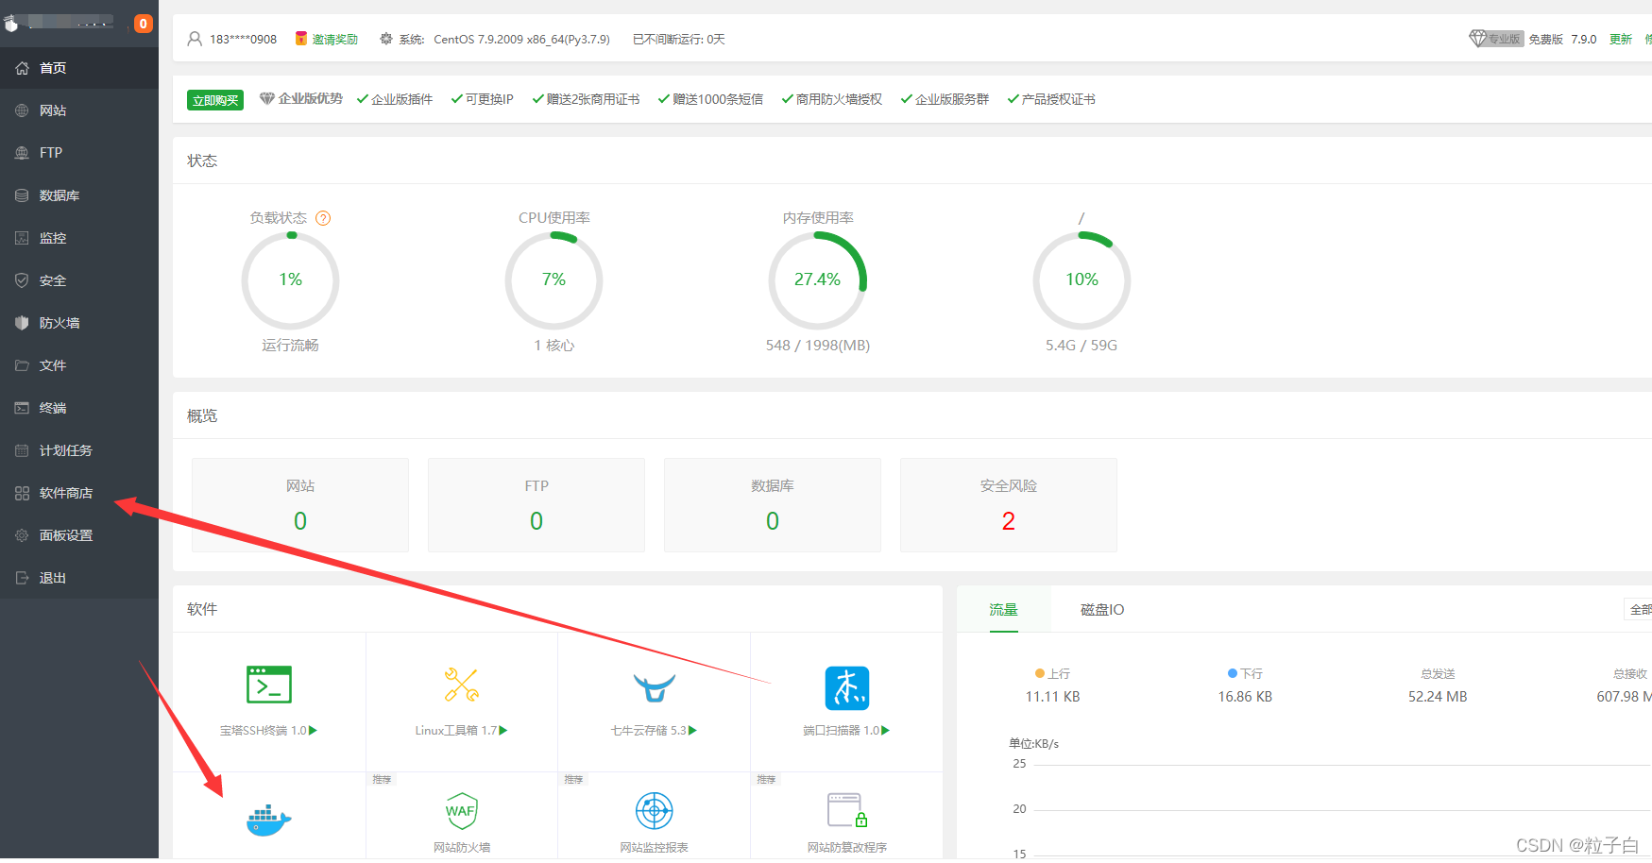This screenshot has height=863, width=1652.
Task: Click 企业版优势 diamond label
Action: pyautogui.click(x=301, y=99)
